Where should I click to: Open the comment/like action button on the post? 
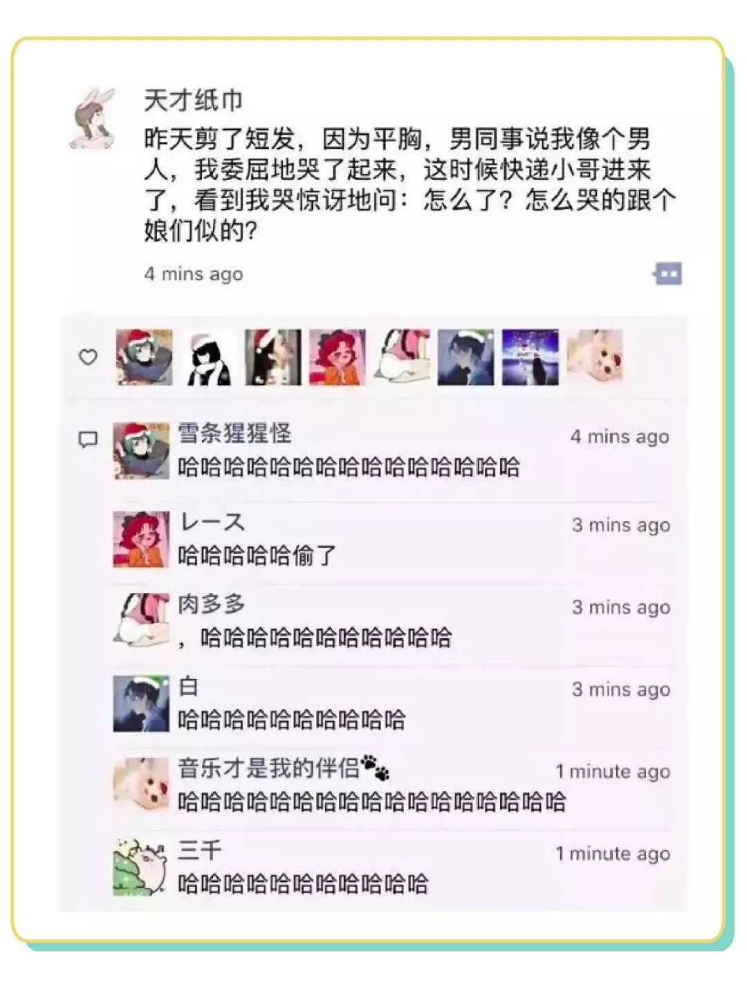[x=667, y=273]
